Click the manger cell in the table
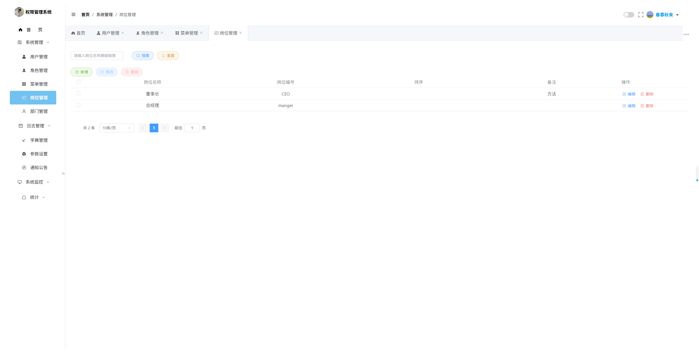This screenshot has width=699, height=356. (x=286, y=106)
